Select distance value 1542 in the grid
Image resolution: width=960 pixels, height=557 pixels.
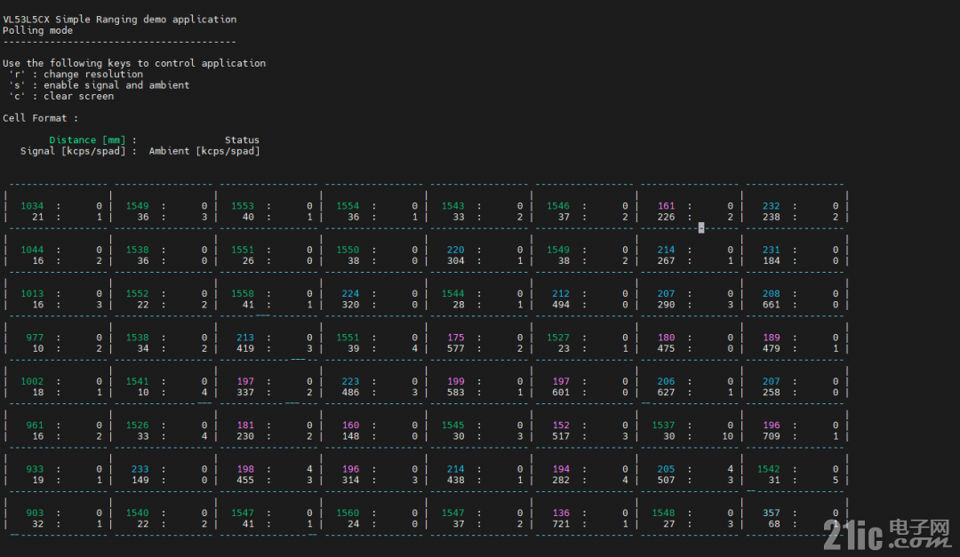pos(769,470)
